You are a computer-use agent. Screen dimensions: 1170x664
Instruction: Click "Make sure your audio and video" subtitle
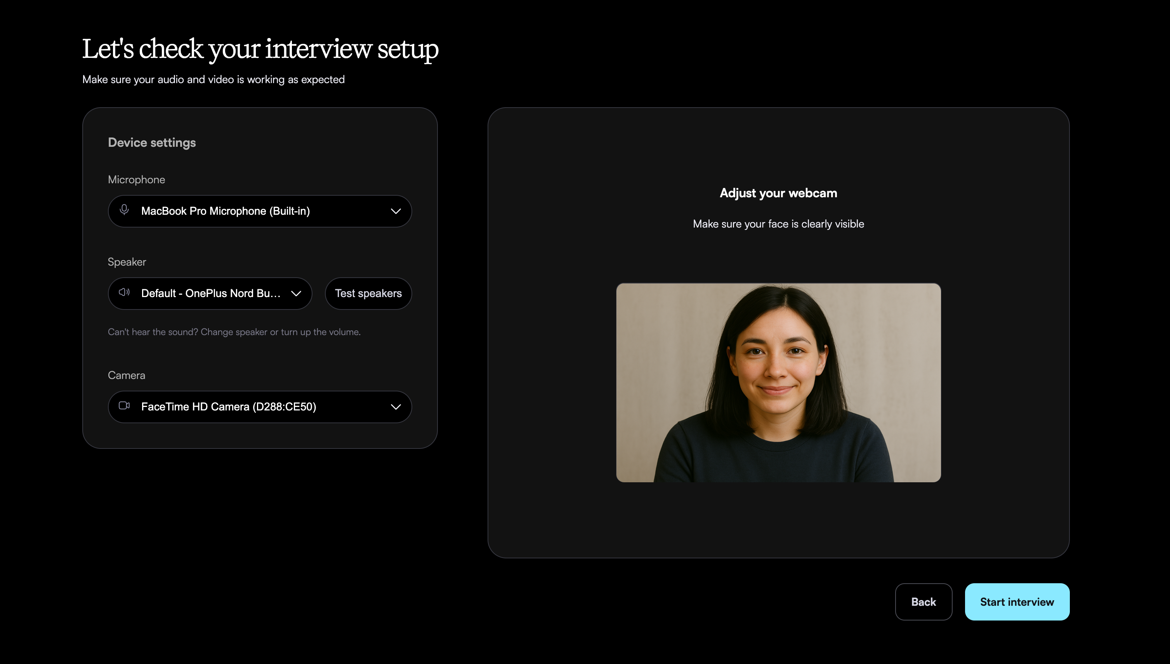(x=213, y=79)
